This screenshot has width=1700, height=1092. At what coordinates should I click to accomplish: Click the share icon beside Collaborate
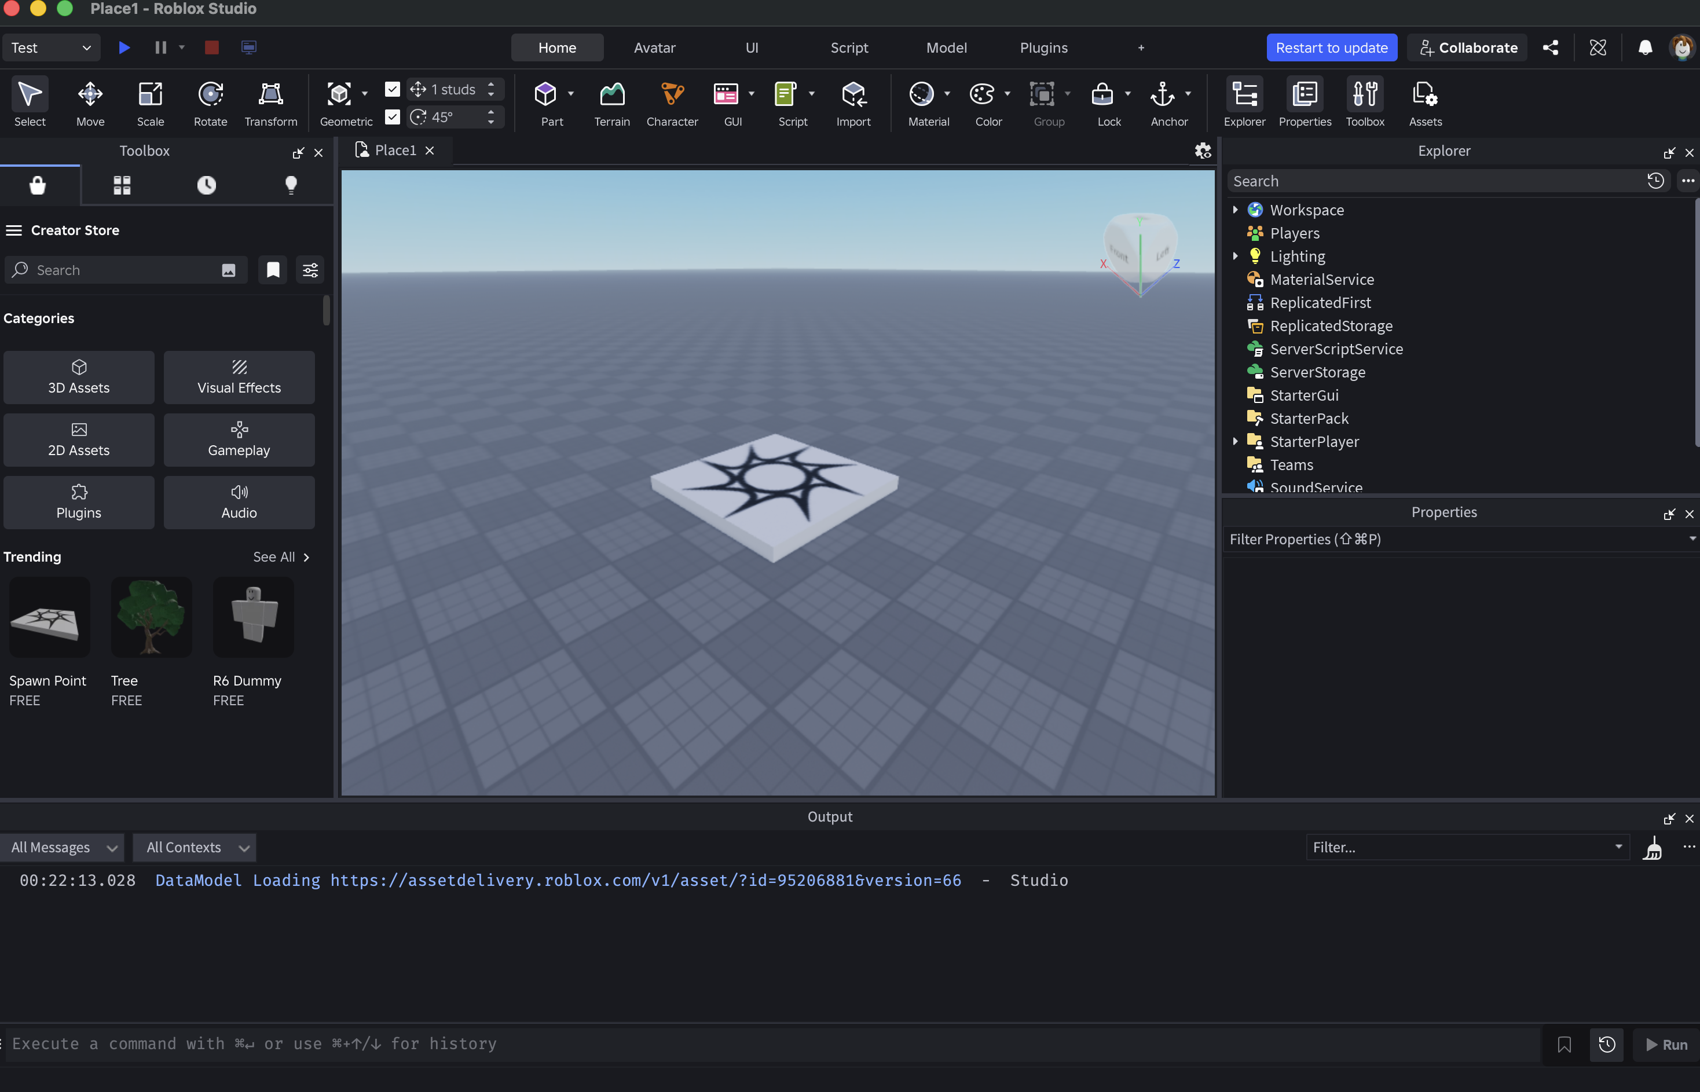point(1551,47)
